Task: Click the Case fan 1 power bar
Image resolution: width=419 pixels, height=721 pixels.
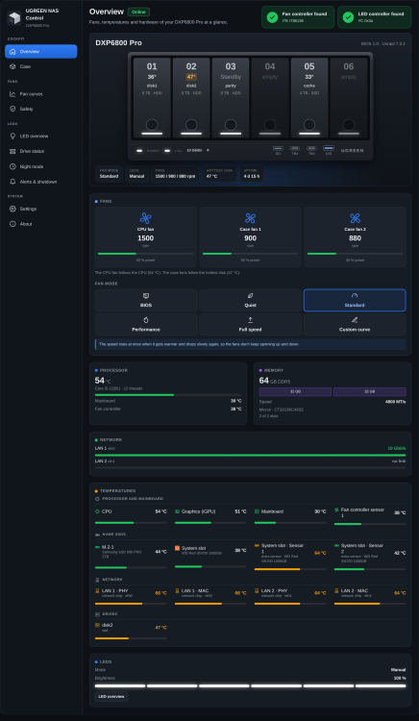Action: point(251,254)
